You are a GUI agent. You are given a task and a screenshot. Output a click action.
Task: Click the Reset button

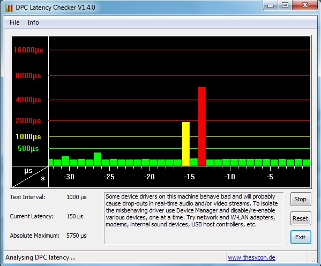click(x=301, y=218)
